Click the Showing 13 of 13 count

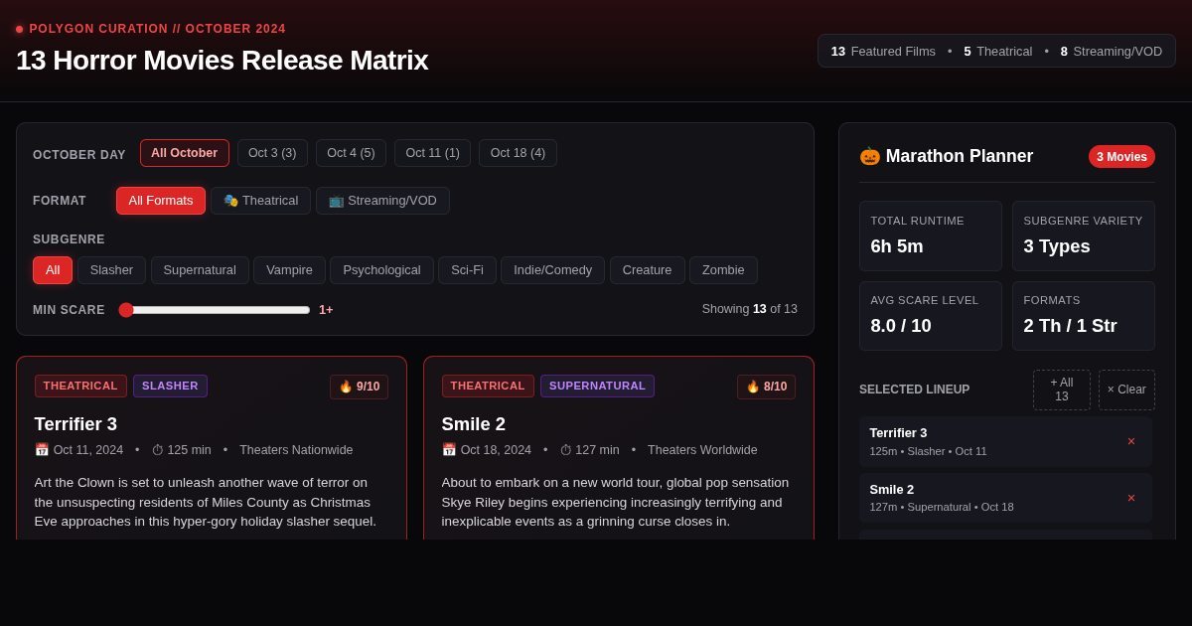coord(750,309)
